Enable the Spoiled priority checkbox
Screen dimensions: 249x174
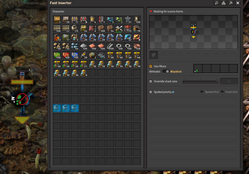pyautogui.click(x=151, y=92)
